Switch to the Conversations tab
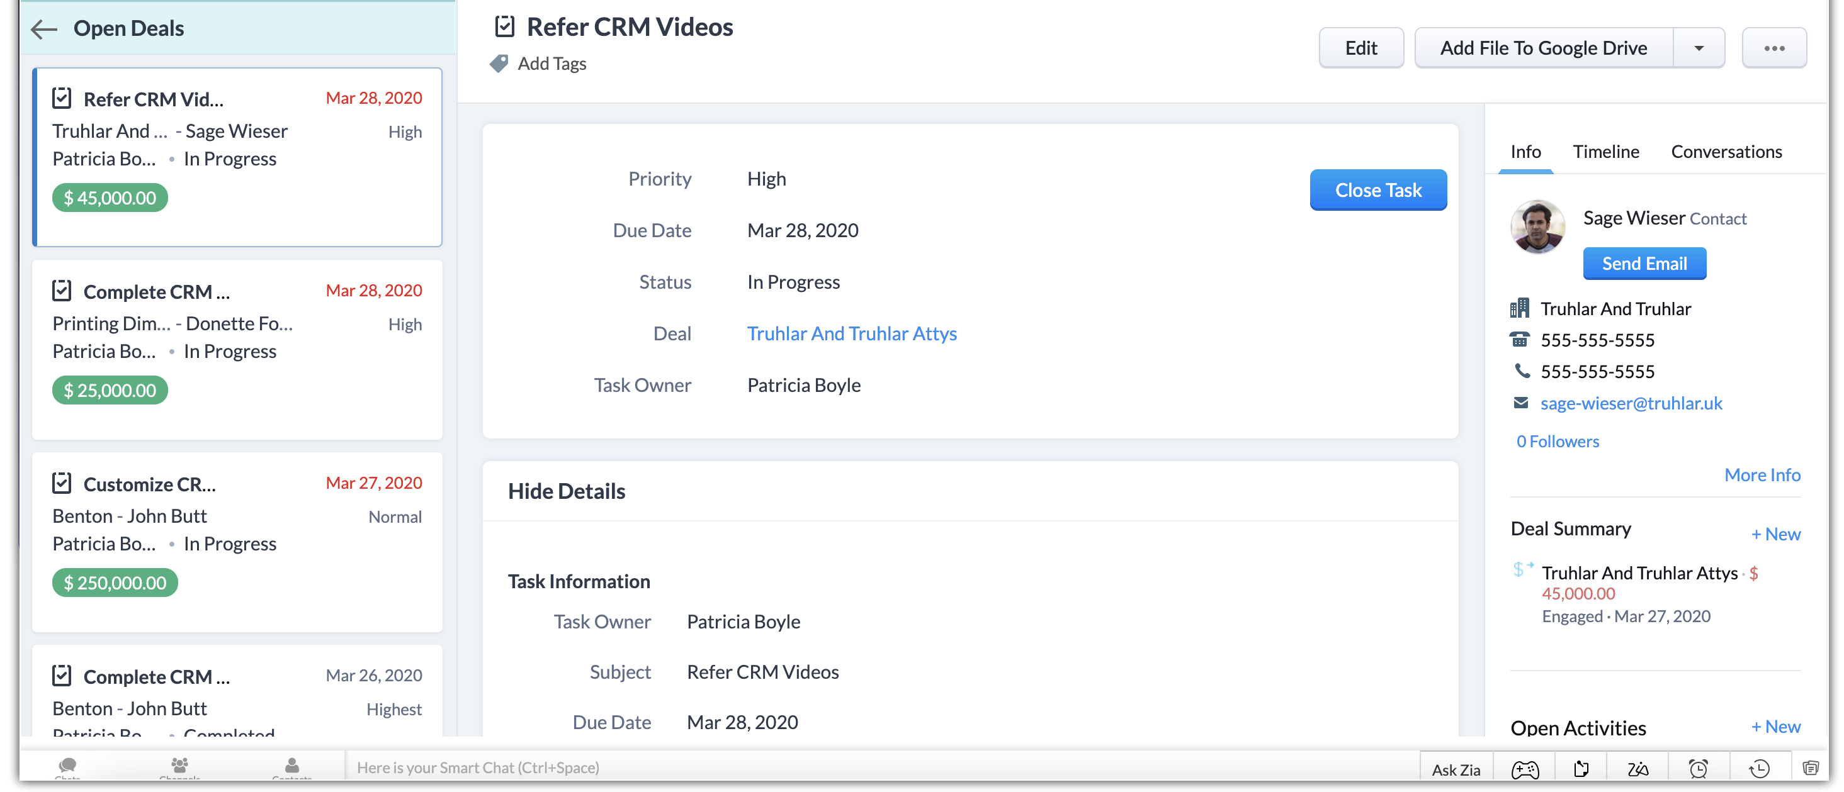The height and width of the screenshot is (792, 1844). [x=1726, y=152]
